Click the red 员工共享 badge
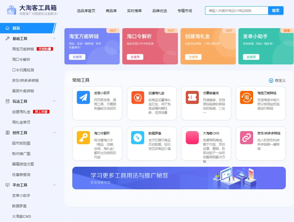294x222 pixels. pyautogui.click(x=41, y=112)
